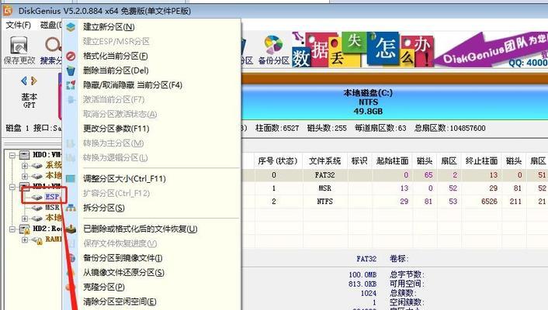Screen dimensions: 548x310
Task: Open the 磁盘 menu
Action: 50,25
